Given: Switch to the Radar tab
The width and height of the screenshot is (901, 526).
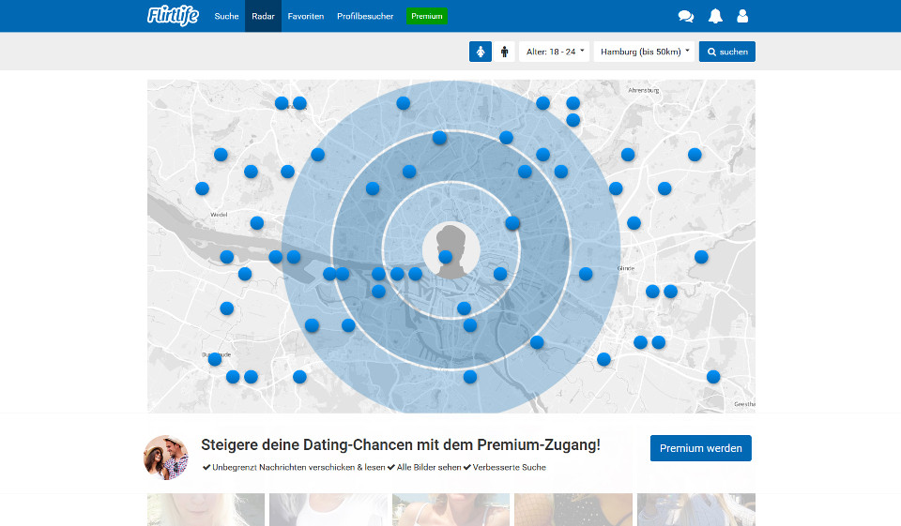Looking at the screenshot, I should pyautogui.click(x=263, y=16).
